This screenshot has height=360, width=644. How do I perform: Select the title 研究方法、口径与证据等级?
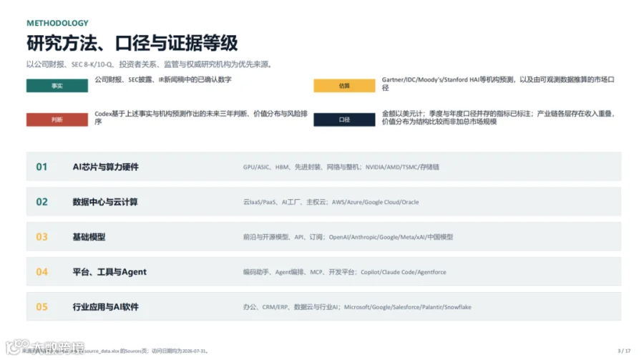click(x=132, y=43)
